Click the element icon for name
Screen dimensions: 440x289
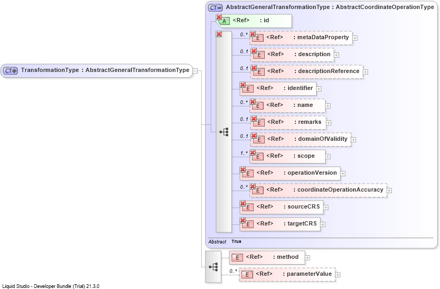(258, 105)
